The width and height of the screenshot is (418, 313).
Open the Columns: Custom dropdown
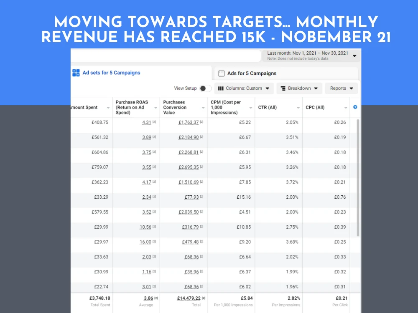[x=244, y=88]
